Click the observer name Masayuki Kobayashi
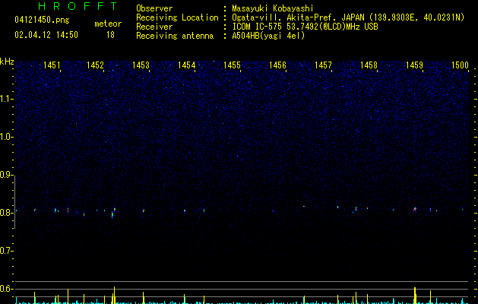This screenshot has width=478, height=304. pyautogui.click(x=273, y=8)
